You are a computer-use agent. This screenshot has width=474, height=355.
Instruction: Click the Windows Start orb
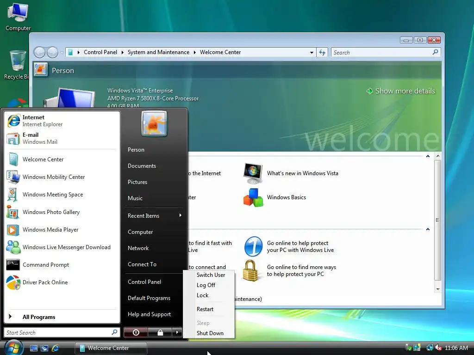pyautogui.click(x=13, y=348)
